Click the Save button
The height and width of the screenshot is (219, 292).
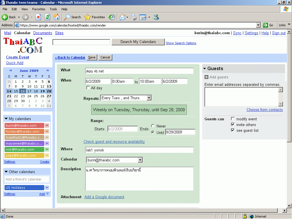[x=92, y=57]
